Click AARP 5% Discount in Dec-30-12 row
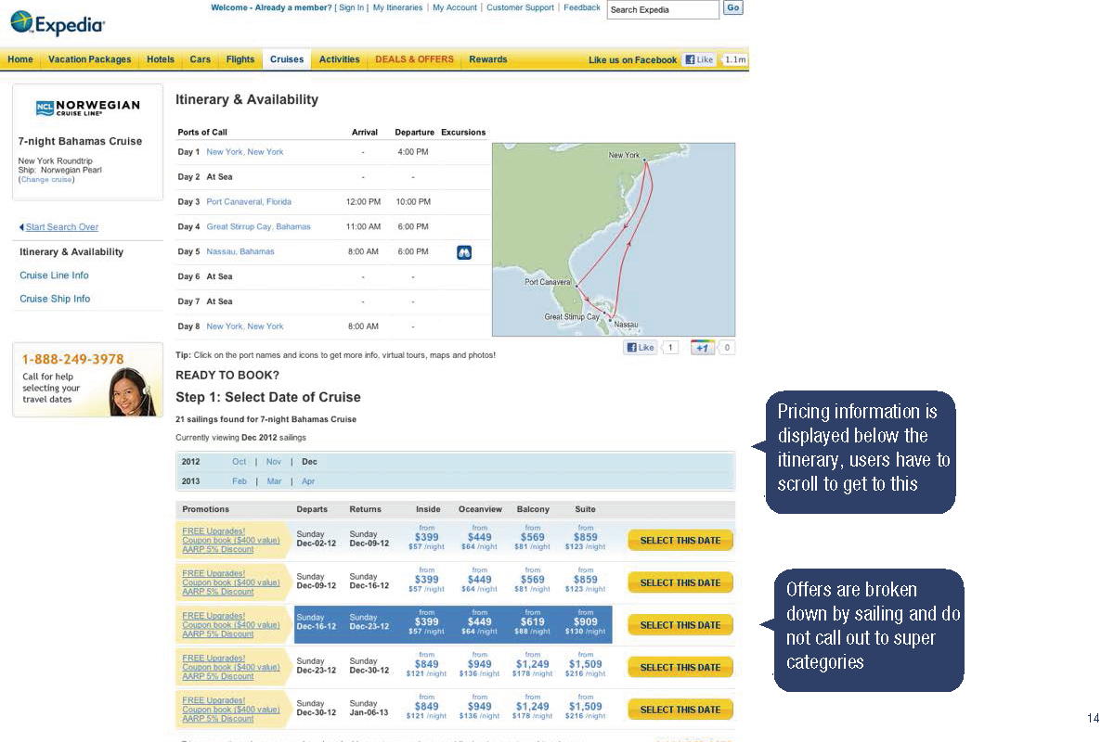The image size is (1114, 742). click(218, 719)
